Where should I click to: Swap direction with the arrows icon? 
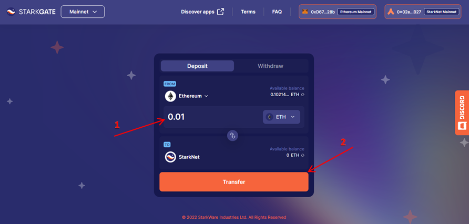[x=232, y=136]
